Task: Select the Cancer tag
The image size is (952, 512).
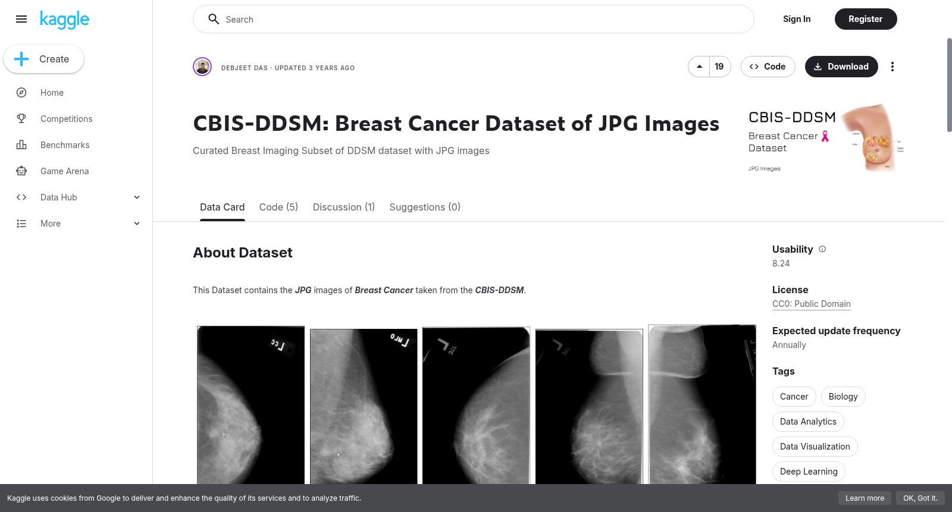Action: tap(794, 397)
